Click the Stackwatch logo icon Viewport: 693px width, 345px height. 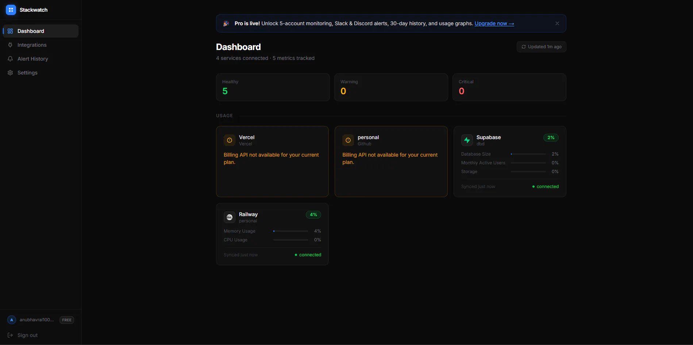pyautogui.click(x=11, y=10)
